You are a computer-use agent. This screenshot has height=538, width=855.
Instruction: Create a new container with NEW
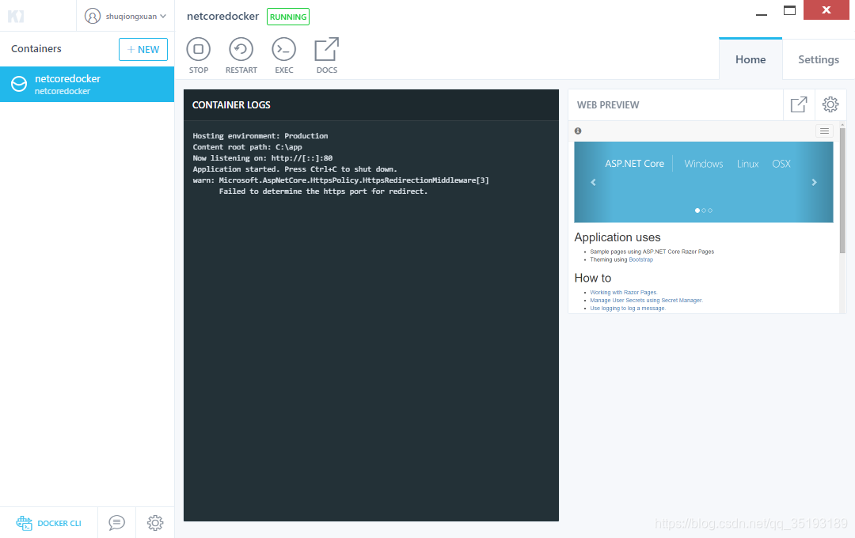pos(142,50)
